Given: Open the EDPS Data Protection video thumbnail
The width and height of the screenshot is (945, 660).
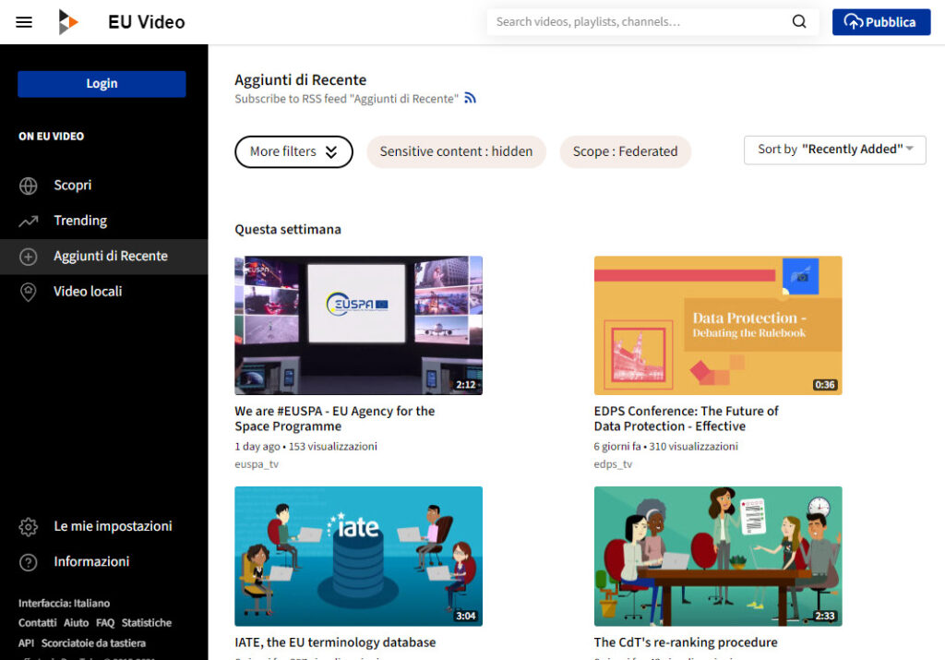Looking at the screenshot, I should (717, 325).
